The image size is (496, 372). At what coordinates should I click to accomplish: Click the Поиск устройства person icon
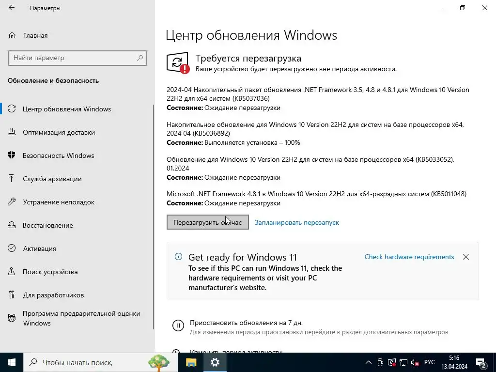point(12,272)
